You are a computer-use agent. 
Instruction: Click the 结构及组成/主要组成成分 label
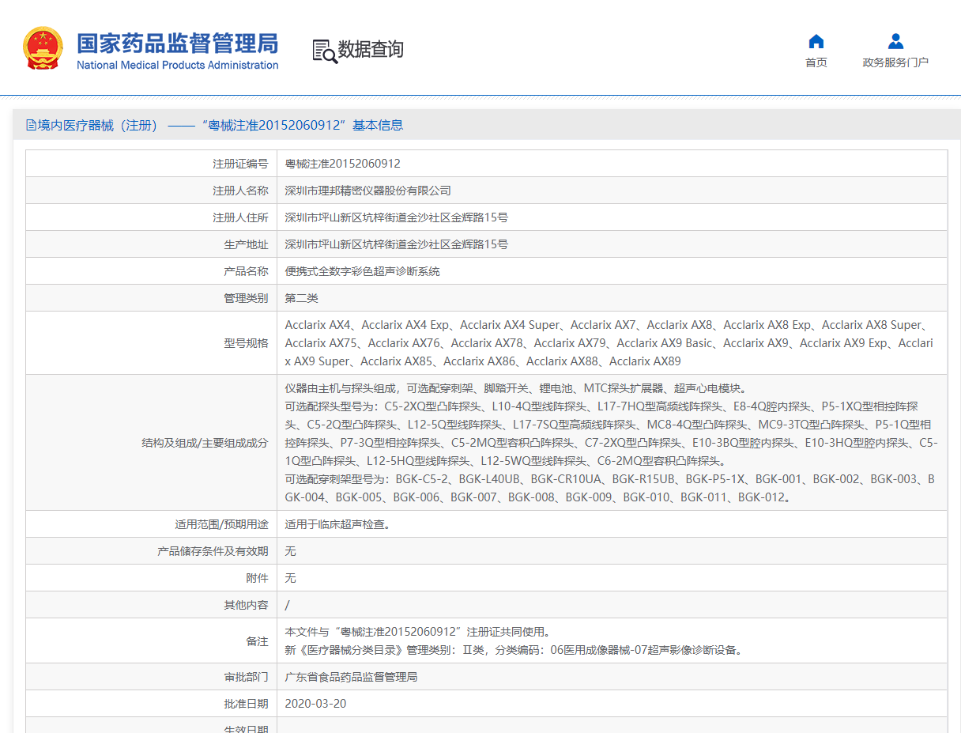pos(205,443)
